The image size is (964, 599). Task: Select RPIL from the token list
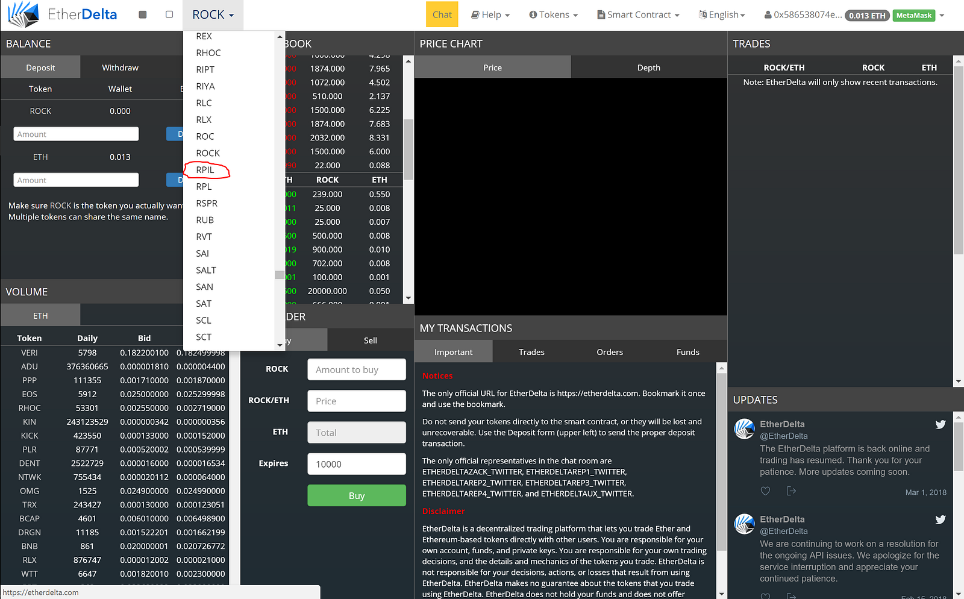click(x=205, y=170)
